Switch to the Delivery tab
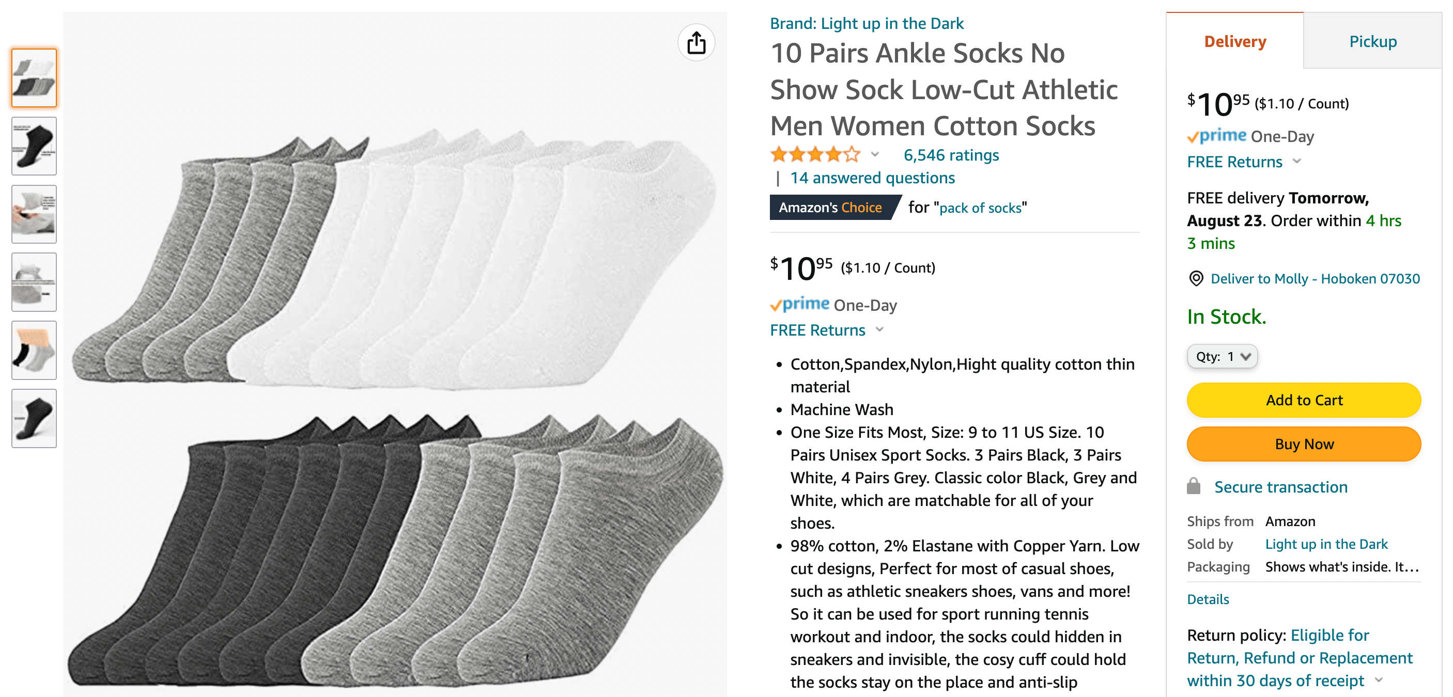The width and height of the screenshot is (1453, 697). 1235,41
